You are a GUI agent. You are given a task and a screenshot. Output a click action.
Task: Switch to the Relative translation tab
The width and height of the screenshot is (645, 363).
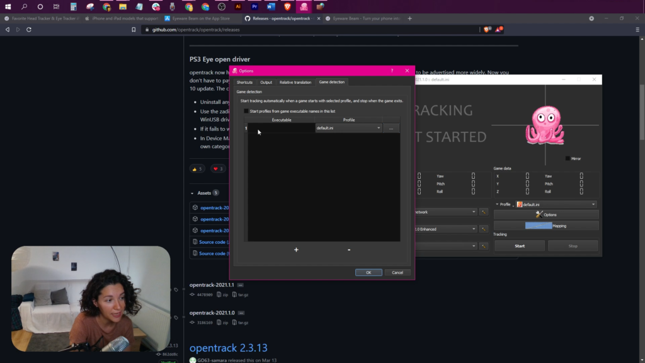coord(295,83)
